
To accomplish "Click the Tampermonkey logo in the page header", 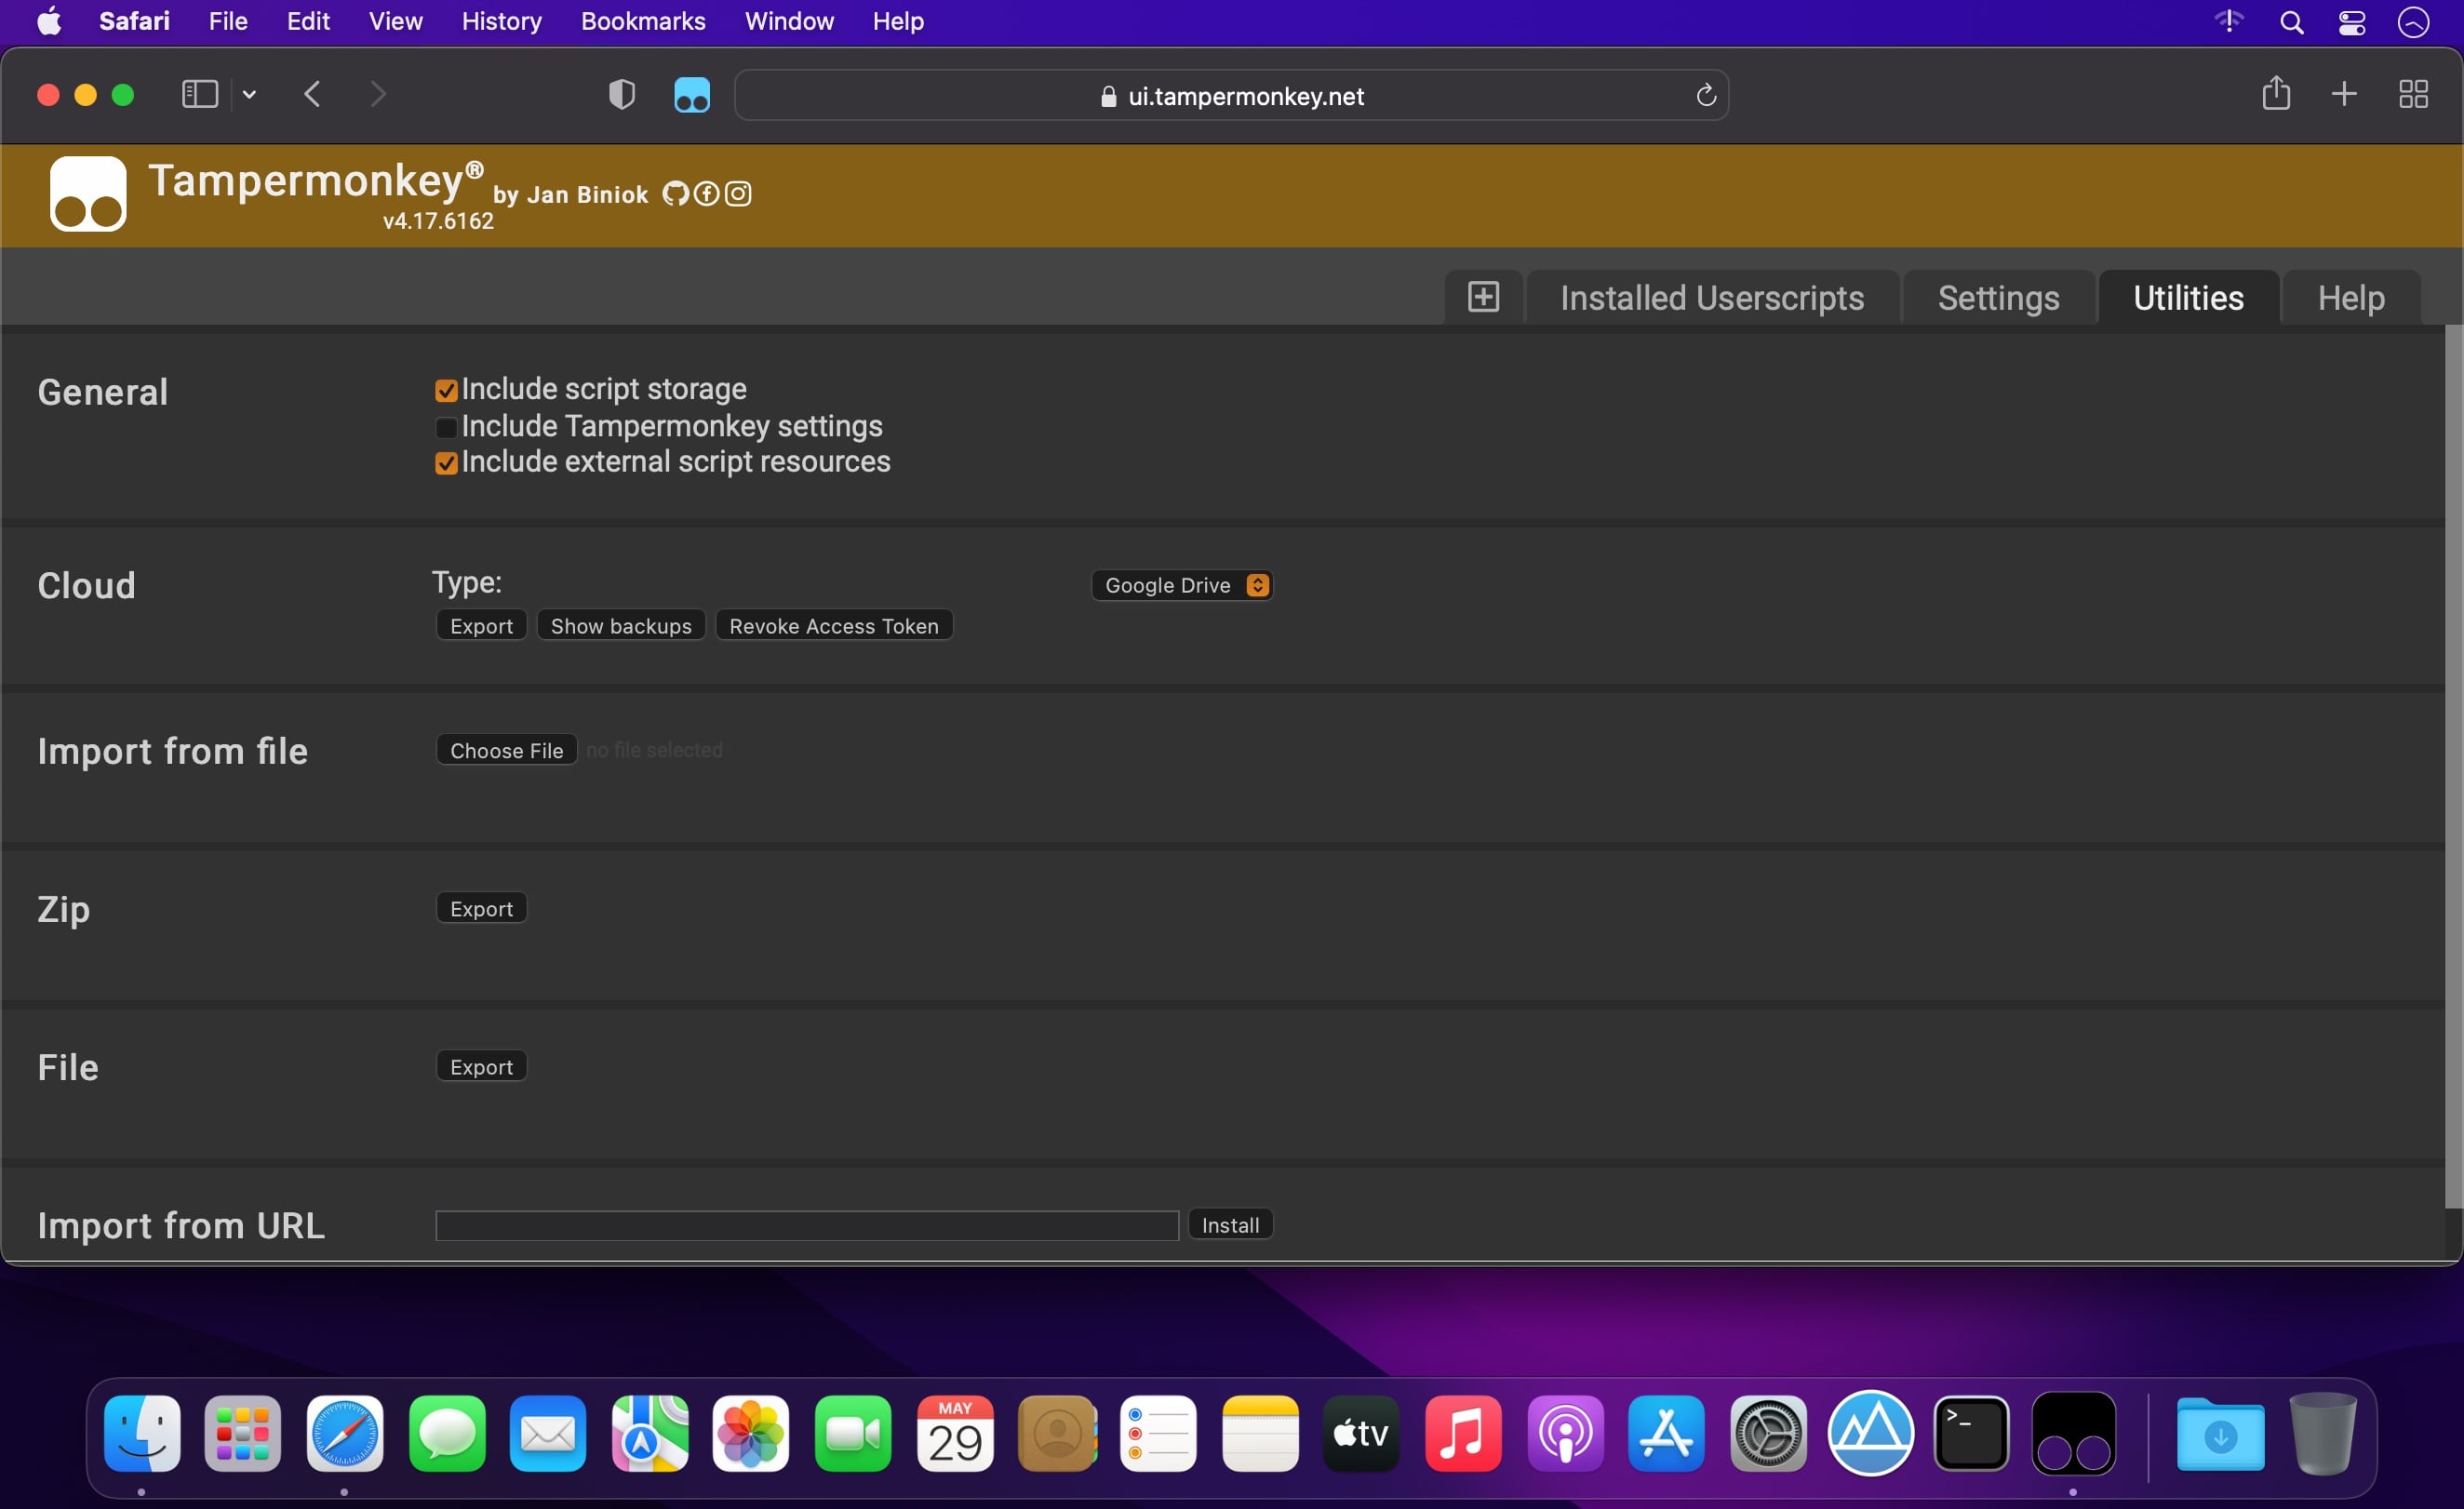I will (88, 193).
